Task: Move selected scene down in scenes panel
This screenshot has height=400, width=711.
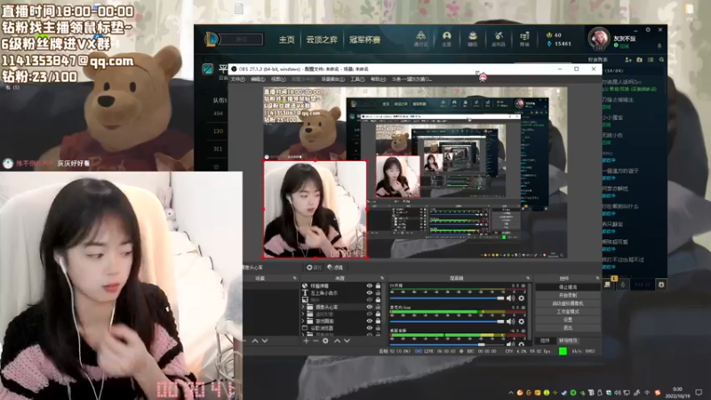Action: click(x=265, y=340)
